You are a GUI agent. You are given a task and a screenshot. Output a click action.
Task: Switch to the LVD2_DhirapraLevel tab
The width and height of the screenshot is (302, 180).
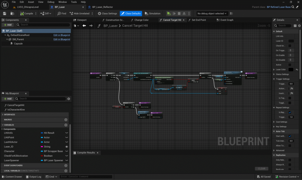[x=28, y=7]
